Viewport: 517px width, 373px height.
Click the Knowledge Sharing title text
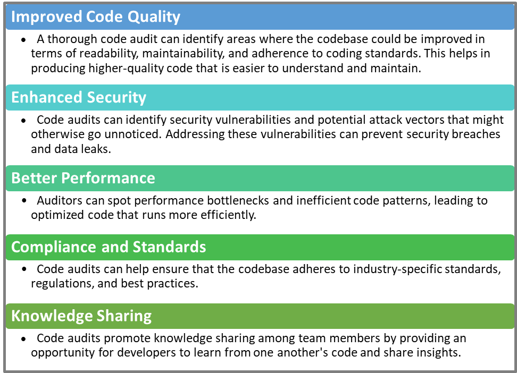click(81, 316)
